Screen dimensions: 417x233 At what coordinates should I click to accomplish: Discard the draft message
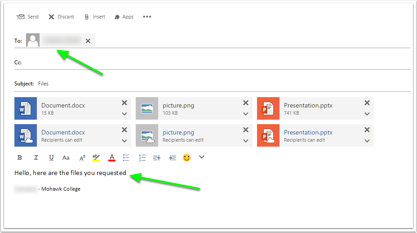point(61,17)
